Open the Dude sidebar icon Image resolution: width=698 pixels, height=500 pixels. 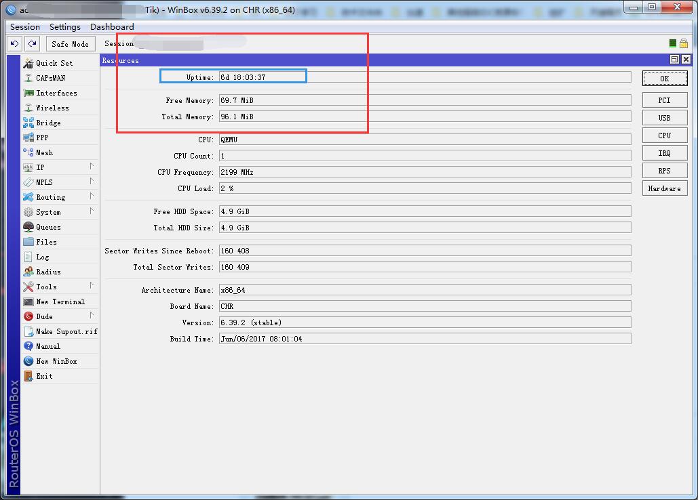coord(28,316)
